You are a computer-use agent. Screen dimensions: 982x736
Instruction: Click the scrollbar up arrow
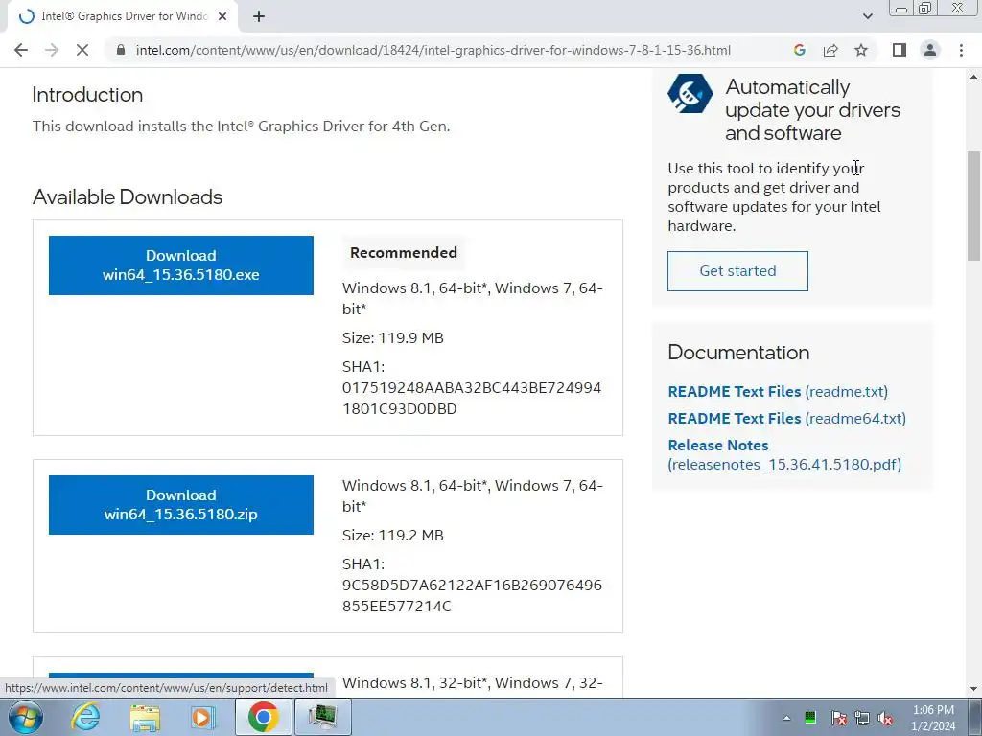point(973,77)
